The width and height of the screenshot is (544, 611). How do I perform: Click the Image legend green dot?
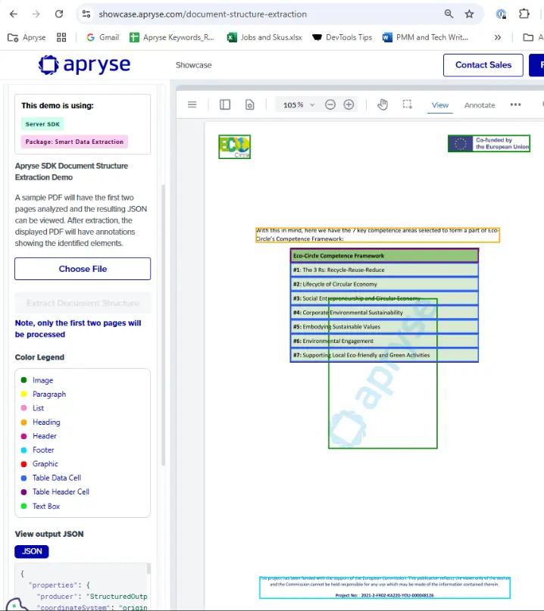click(23, 380)
